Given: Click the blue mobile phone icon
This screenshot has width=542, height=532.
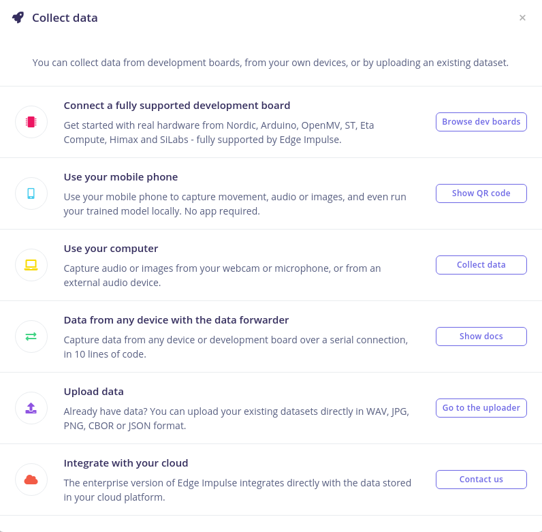Looking at the screenshot, I should coord(31,193).
